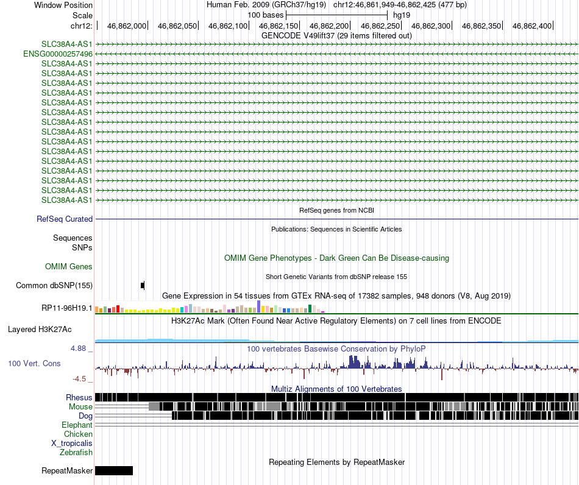The image size is (579, 485).
Task: Click the RefSeq Curated track label
Action: tap(65, 219)
